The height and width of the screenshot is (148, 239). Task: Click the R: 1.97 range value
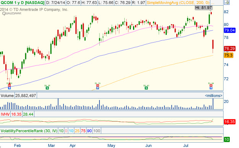[x=138, y=3]
